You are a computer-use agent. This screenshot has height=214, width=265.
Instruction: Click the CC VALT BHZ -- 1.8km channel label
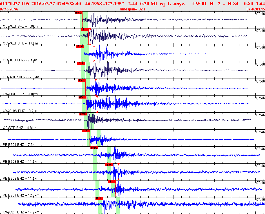click(20, 26)
